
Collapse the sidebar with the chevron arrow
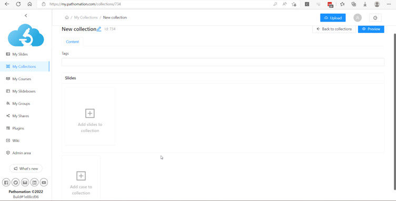tap(26, 16)
